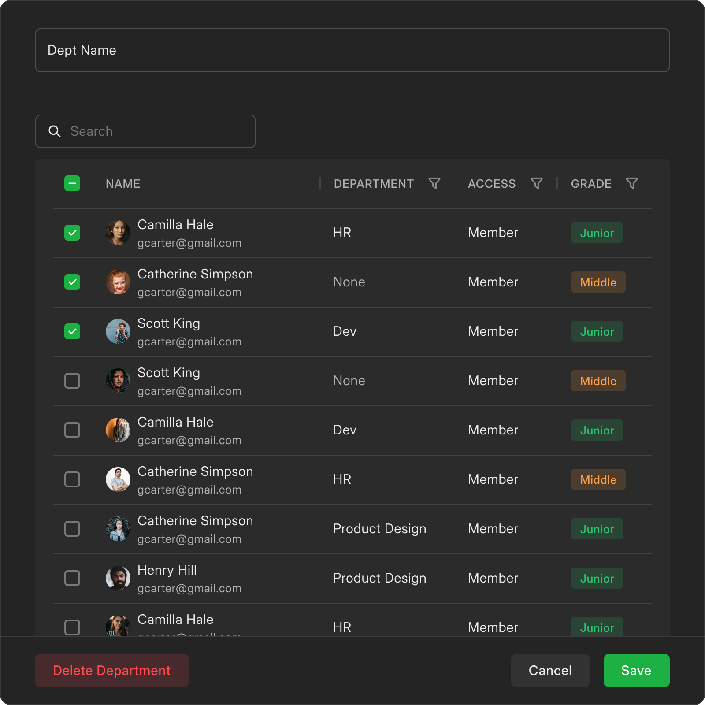
Task: Toggle the select-all header checkbox
Action: tap(72, 183)
